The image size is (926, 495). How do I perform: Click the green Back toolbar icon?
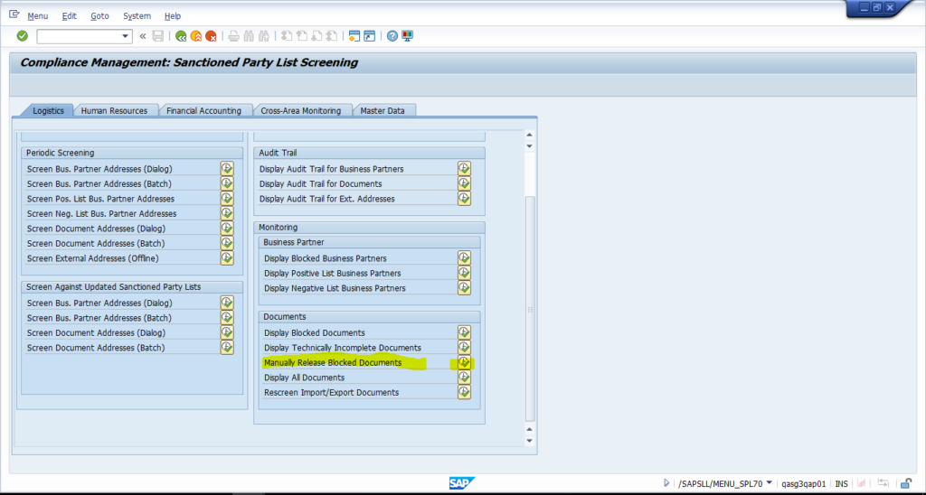[x=181, y=36]
